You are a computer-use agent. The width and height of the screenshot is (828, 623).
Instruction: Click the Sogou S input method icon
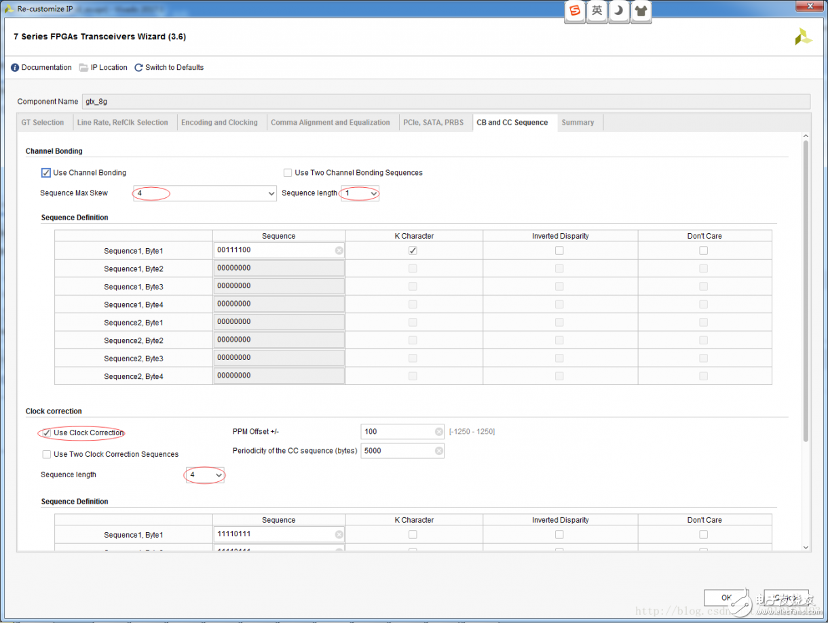pos(574,11)
